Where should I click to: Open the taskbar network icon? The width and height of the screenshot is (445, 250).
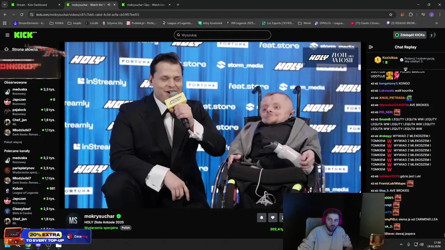tap(416, 244)
